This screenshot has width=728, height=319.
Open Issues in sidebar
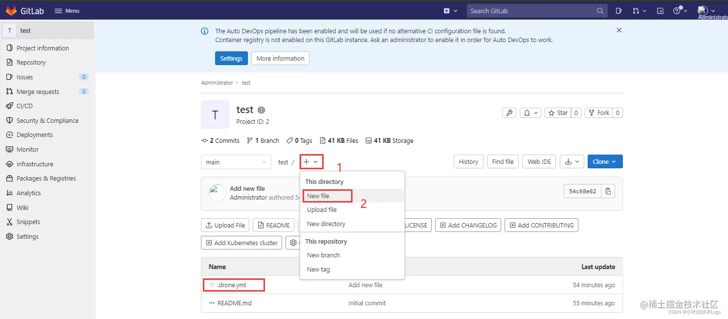coord(24,77)
